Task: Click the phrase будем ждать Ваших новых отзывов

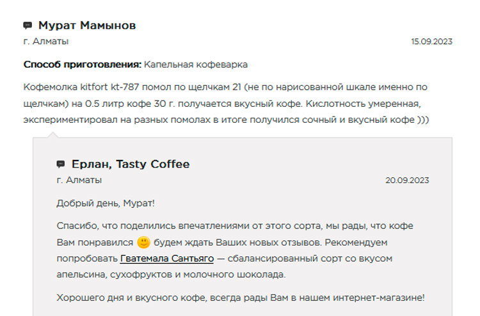Action: click(x=237, y=242)
